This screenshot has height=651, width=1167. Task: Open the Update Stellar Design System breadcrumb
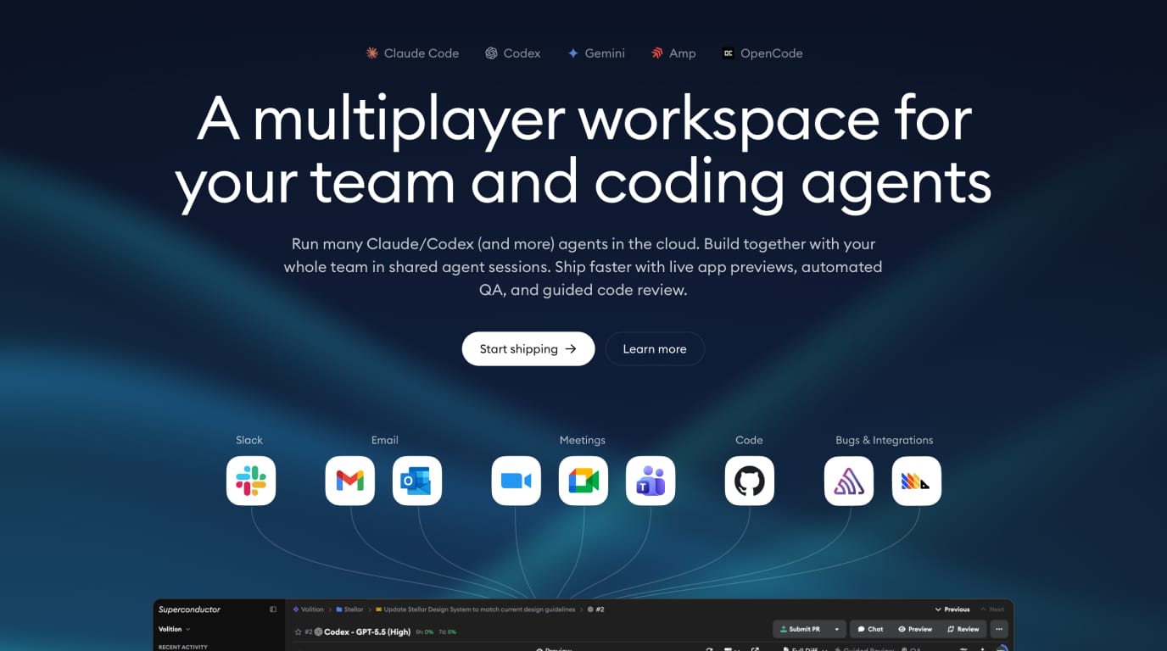coord(475,609)
